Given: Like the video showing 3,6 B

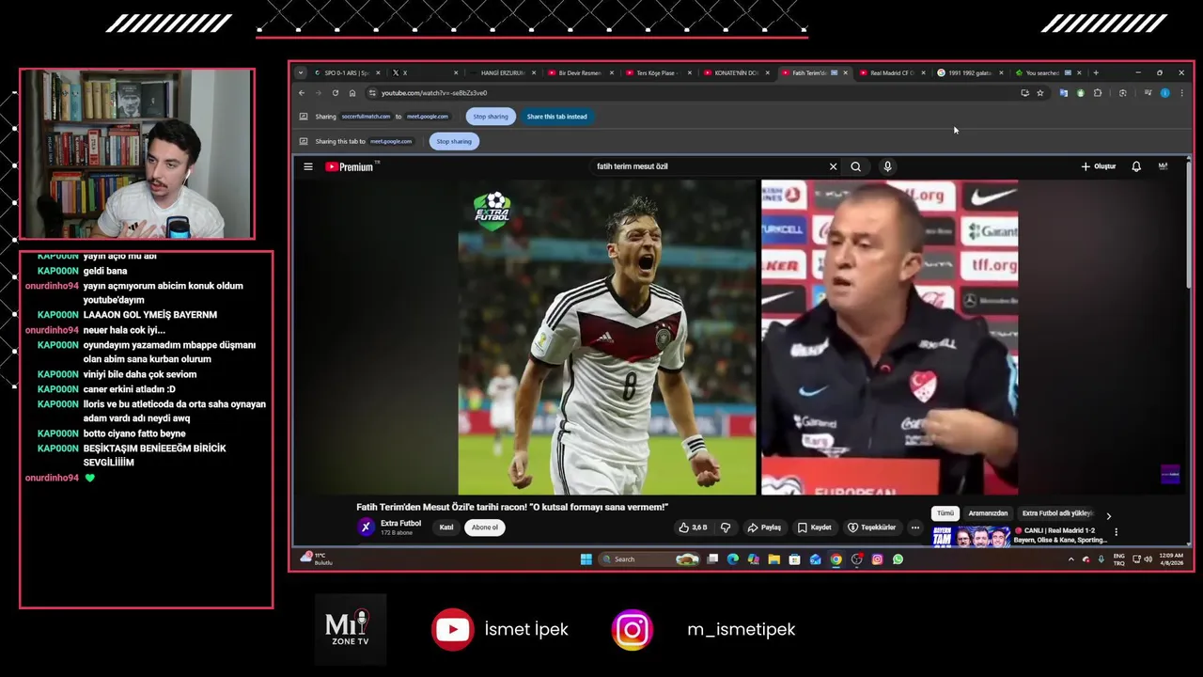Looking at the screenshot, I should [694, 527].
